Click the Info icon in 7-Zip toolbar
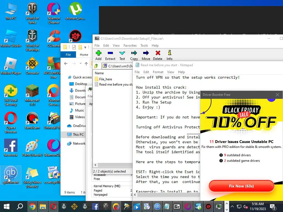 pyautogui.click(x=169, y=55)
